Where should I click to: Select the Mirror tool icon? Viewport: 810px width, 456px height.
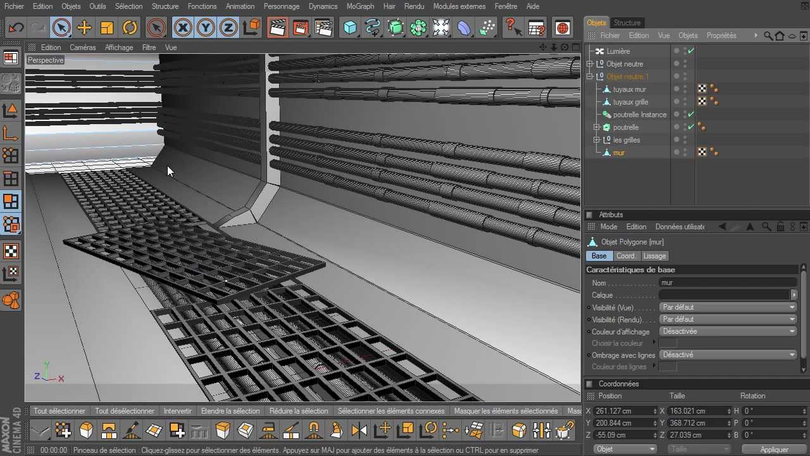pyautogui.click(x=359, y=431)
